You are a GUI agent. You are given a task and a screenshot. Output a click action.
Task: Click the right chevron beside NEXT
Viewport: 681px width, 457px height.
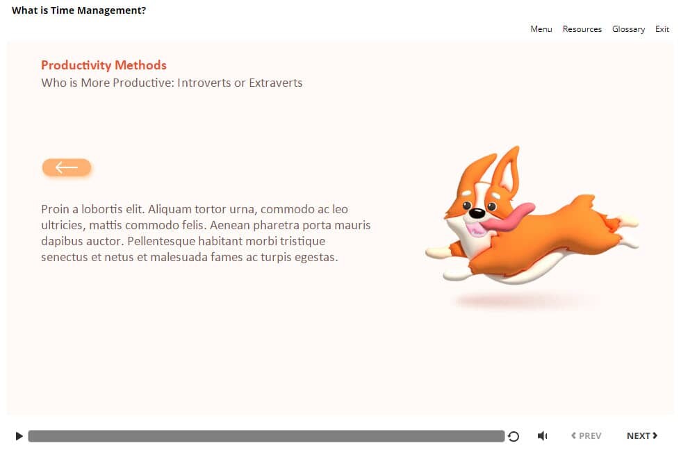[x=655, y=435]
